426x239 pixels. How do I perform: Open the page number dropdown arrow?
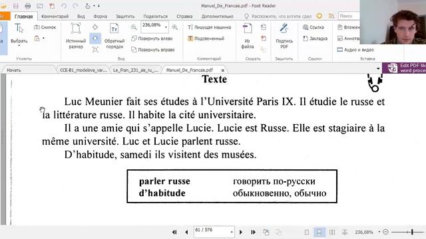pyautogui.click(x=232, y=232)
